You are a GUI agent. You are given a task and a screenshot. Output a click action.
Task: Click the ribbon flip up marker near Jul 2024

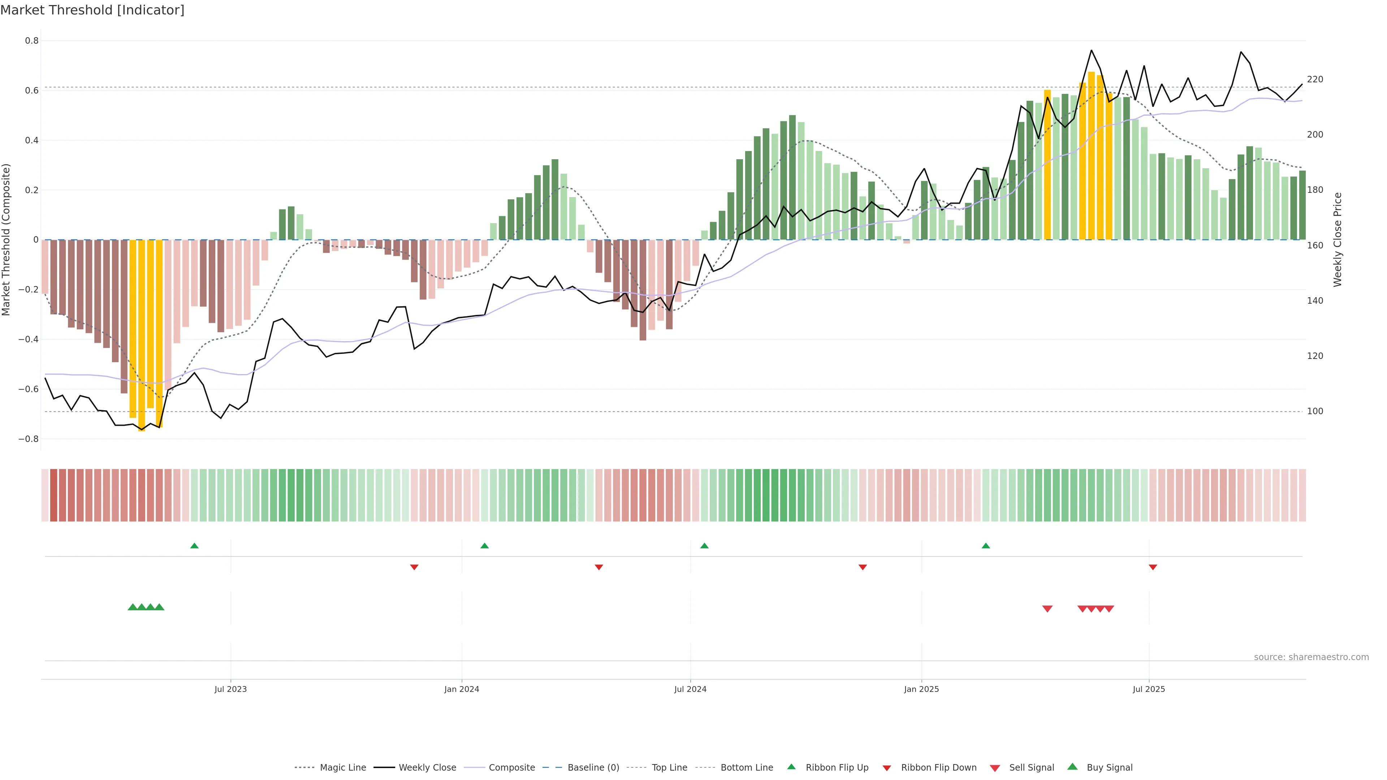tap(704, 546)
